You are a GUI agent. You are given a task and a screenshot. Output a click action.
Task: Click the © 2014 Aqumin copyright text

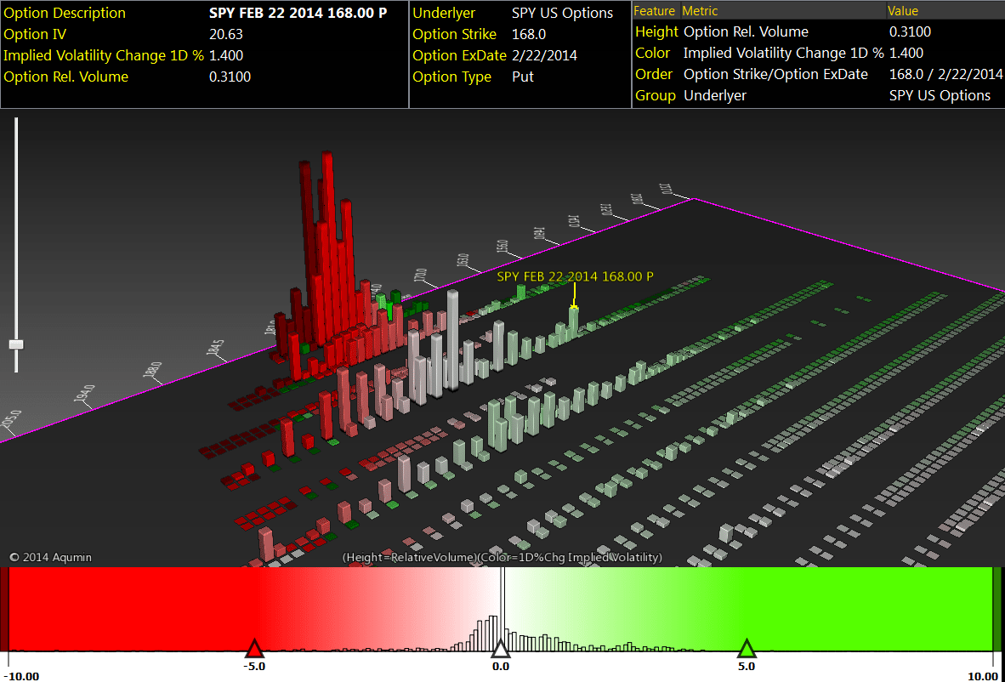coord(50,557)
